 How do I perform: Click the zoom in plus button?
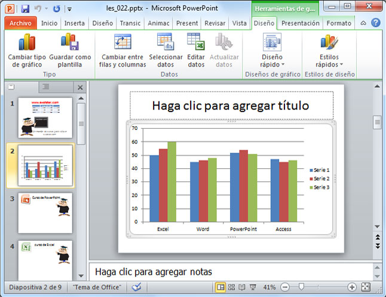[x=352, y=287]
